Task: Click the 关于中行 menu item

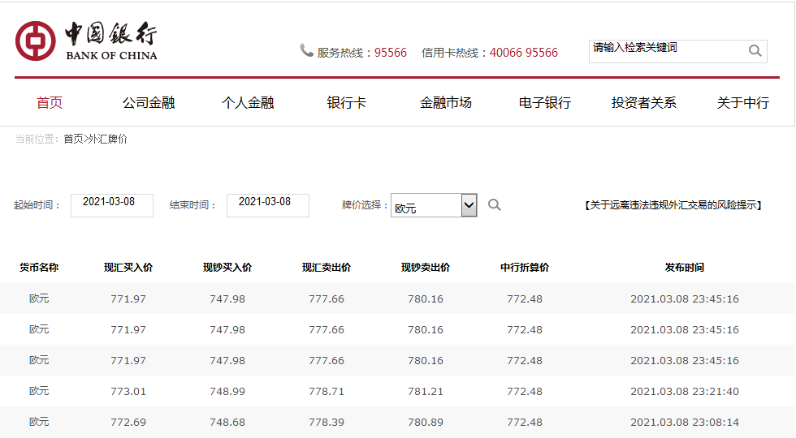Action: point(743,103)
